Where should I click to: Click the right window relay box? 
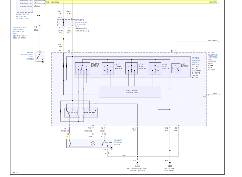[x=90, y=113]
